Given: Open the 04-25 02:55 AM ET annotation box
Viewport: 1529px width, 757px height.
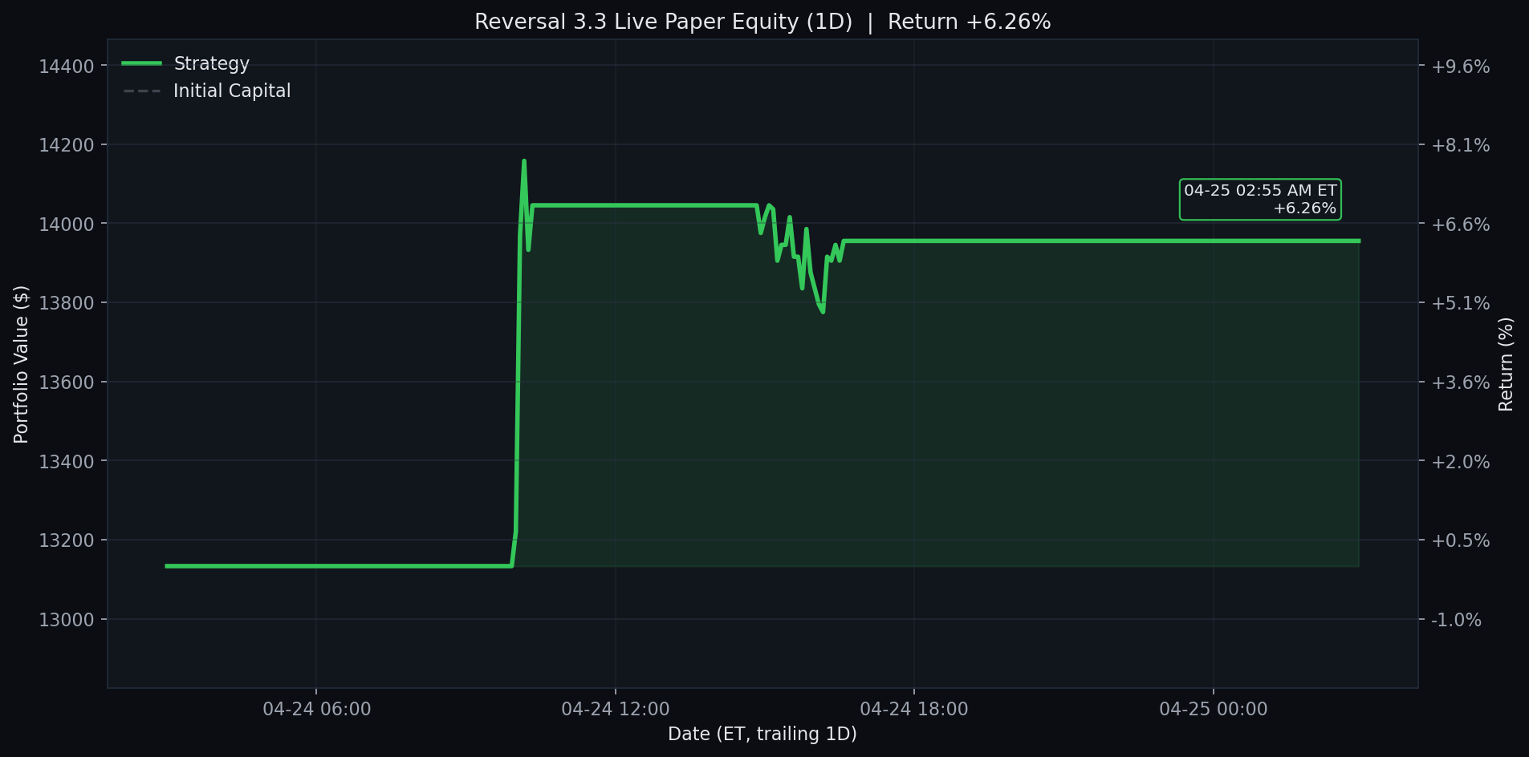Looking at the screenshot, I should click(1260, 199).
